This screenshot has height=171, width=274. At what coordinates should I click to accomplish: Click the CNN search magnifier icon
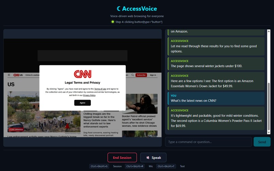click(133, 75)
